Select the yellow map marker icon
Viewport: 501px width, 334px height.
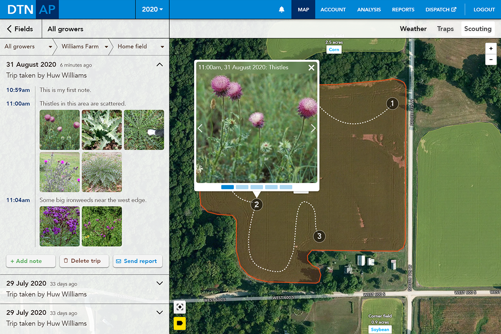point(180,324)
